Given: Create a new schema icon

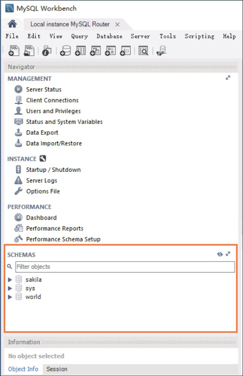Looking at the screenshot, I should (65, 51).
